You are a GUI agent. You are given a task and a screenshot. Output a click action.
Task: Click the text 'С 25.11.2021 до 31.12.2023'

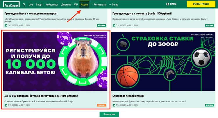(x=127, y=105)
